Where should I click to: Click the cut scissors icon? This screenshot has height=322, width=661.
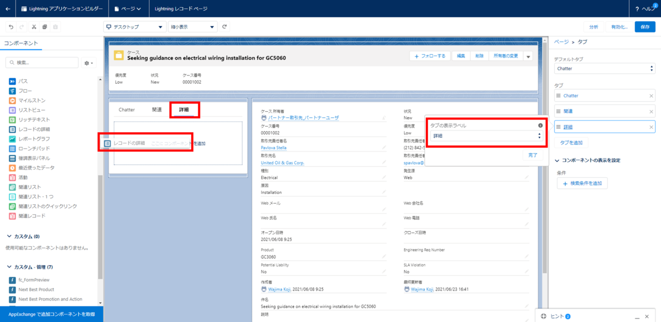34,27
